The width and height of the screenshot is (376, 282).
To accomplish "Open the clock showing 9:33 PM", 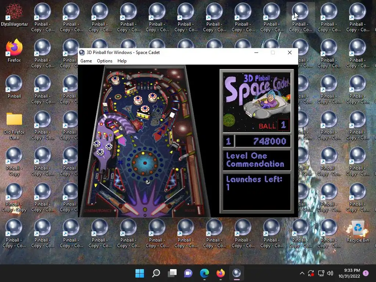I will [349, 273].
